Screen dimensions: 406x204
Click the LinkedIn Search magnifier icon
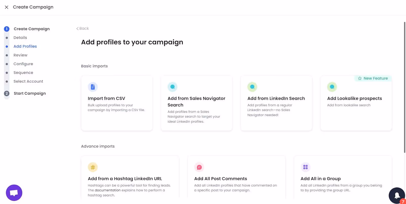click(252, 87)
